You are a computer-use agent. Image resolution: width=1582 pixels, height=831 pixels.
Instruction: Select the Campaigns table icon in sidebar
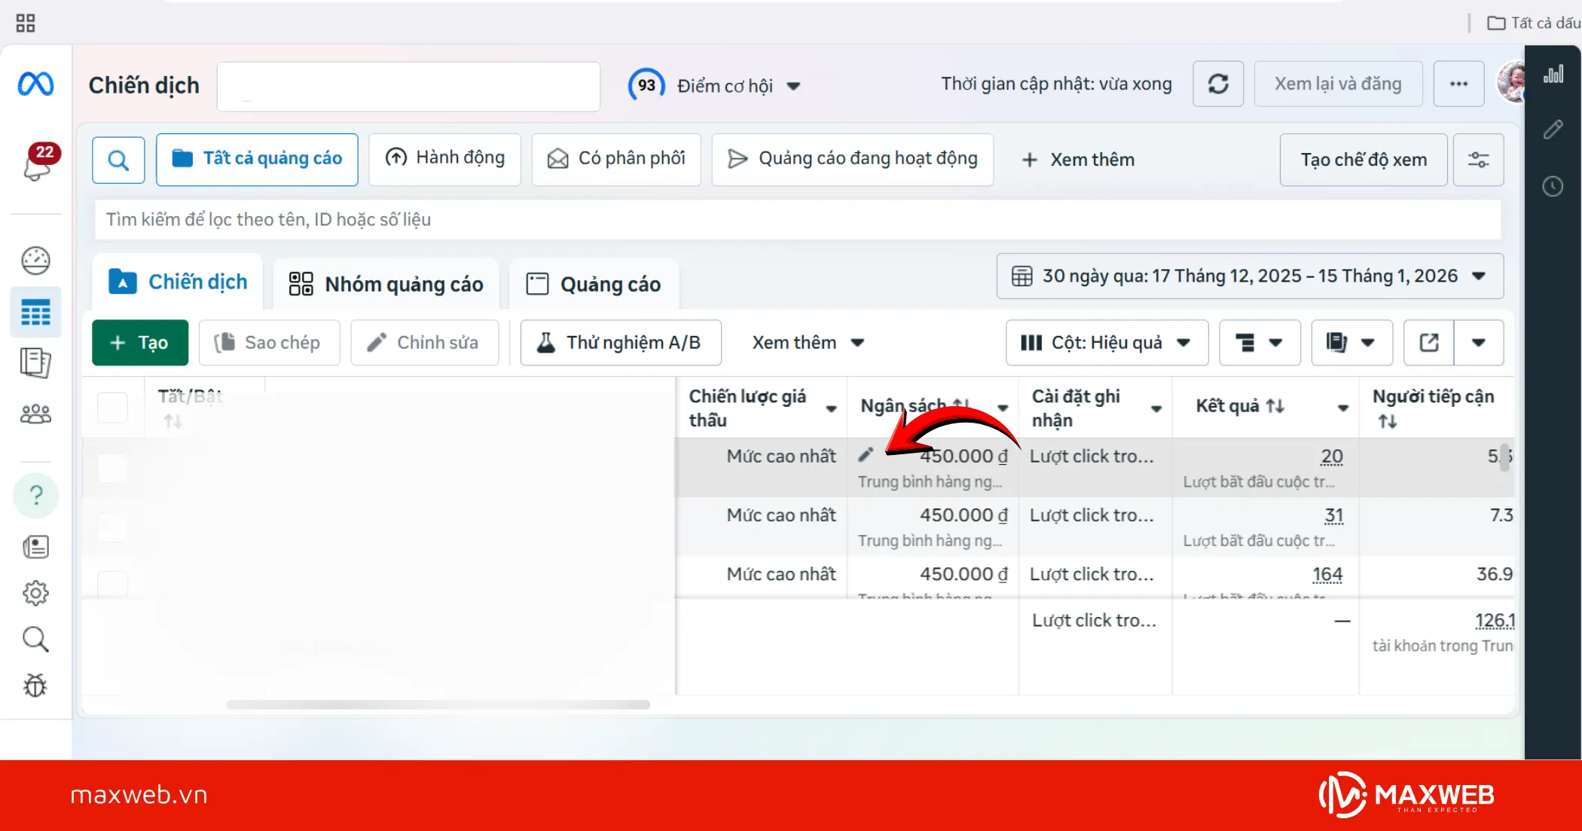[x=35, y=312]
